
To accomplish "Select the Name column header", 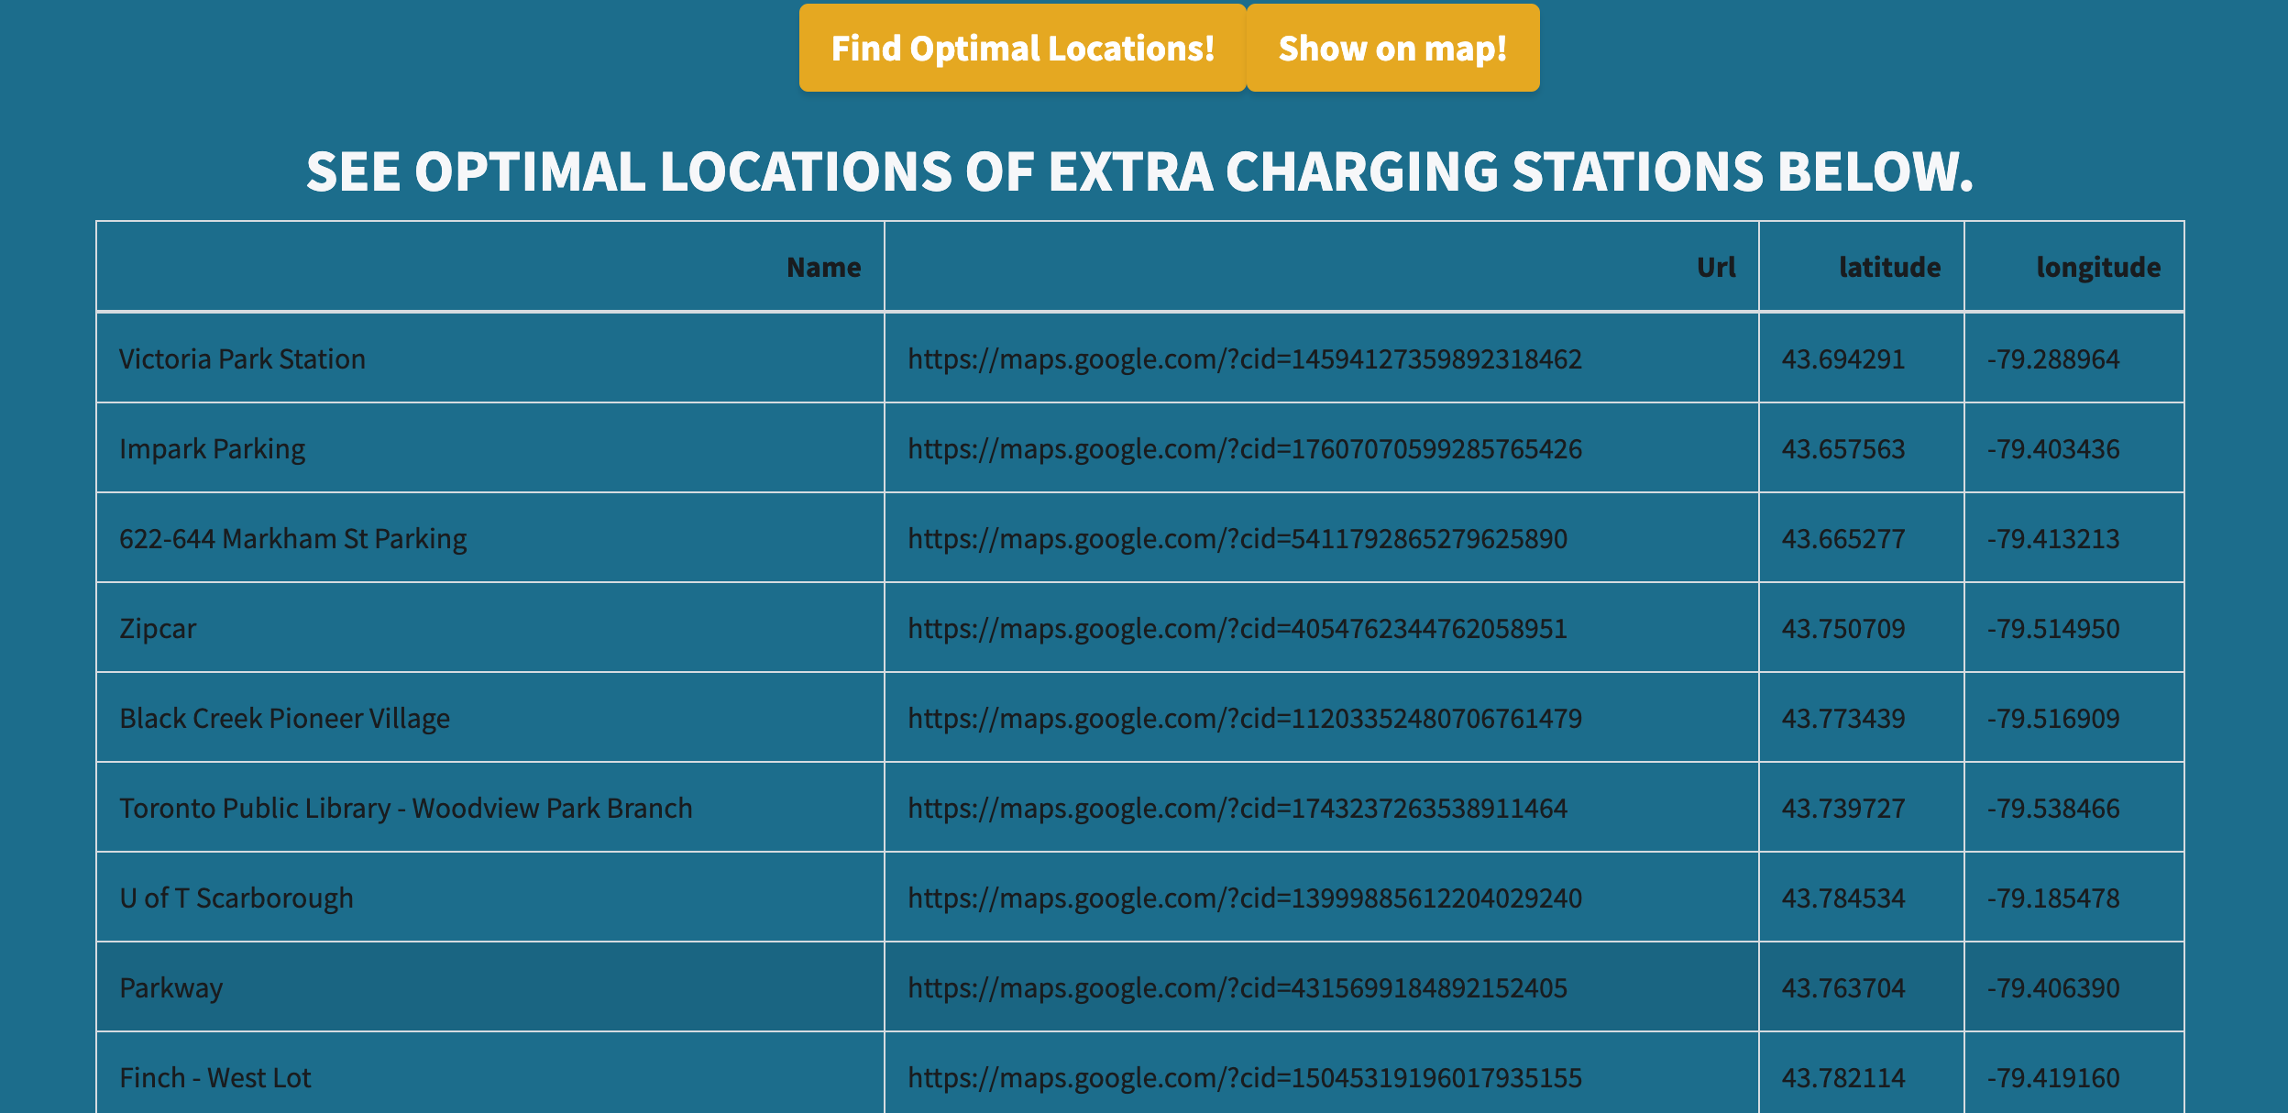I will [x=490, y=267].
